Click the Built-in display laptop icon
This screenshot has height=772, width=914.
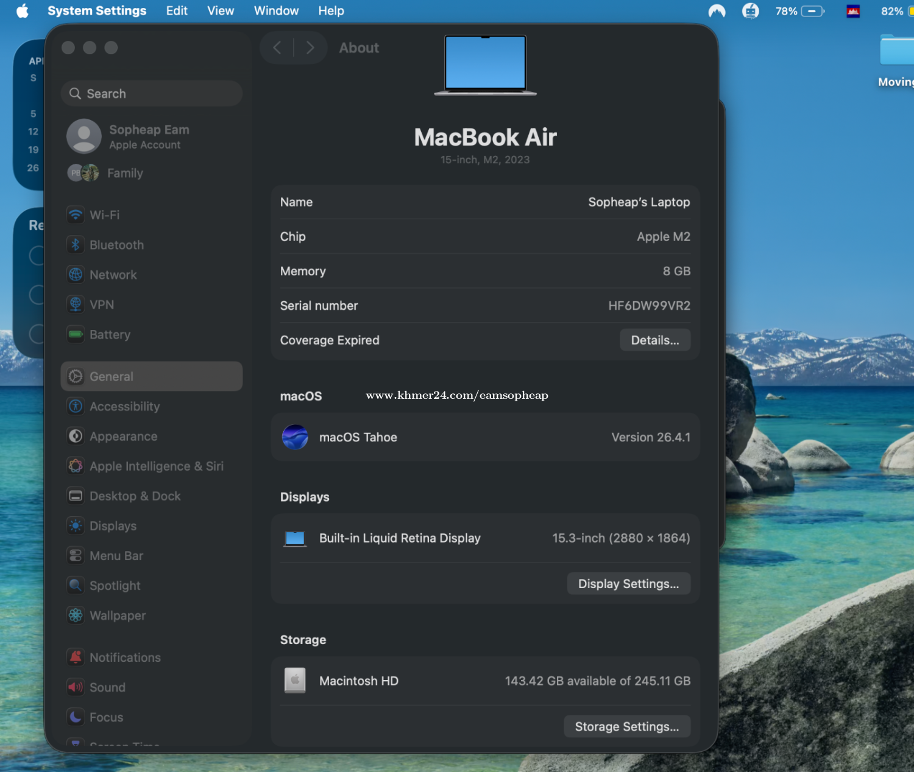[295, 538]
